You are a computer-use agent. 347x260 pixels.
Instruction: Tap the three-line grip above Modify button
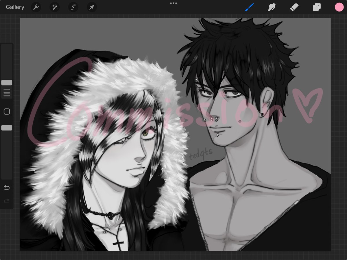click(7, 92)
